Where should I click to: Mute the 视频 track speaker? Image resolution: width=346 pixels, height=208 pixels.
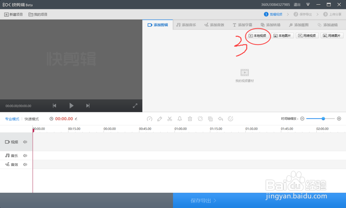click(x=25, y=142)
